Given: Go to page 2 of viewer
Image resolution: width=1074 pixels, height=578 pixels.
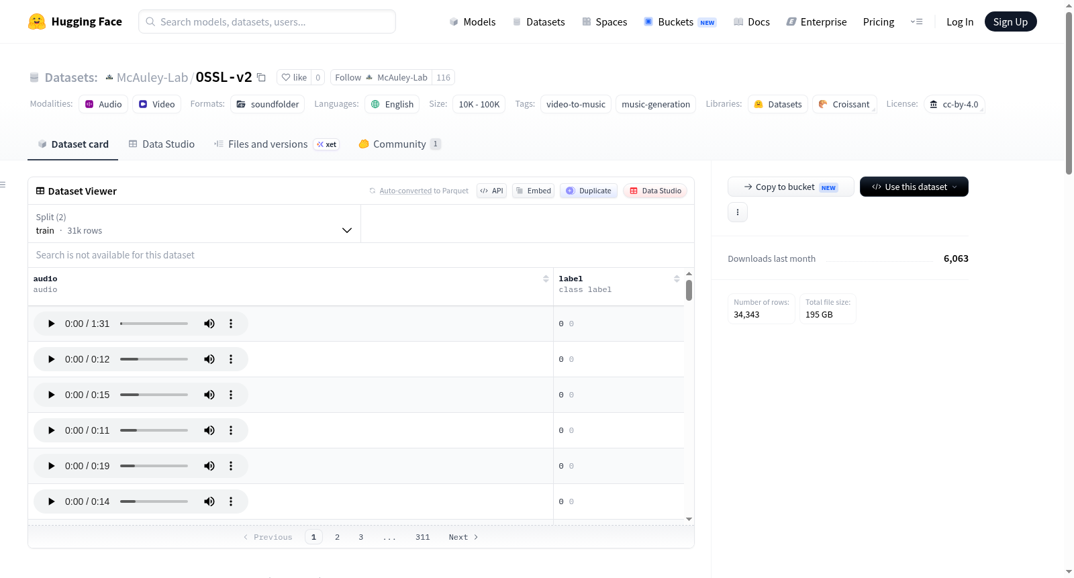Looking at the screenshot, I should 337,537.
